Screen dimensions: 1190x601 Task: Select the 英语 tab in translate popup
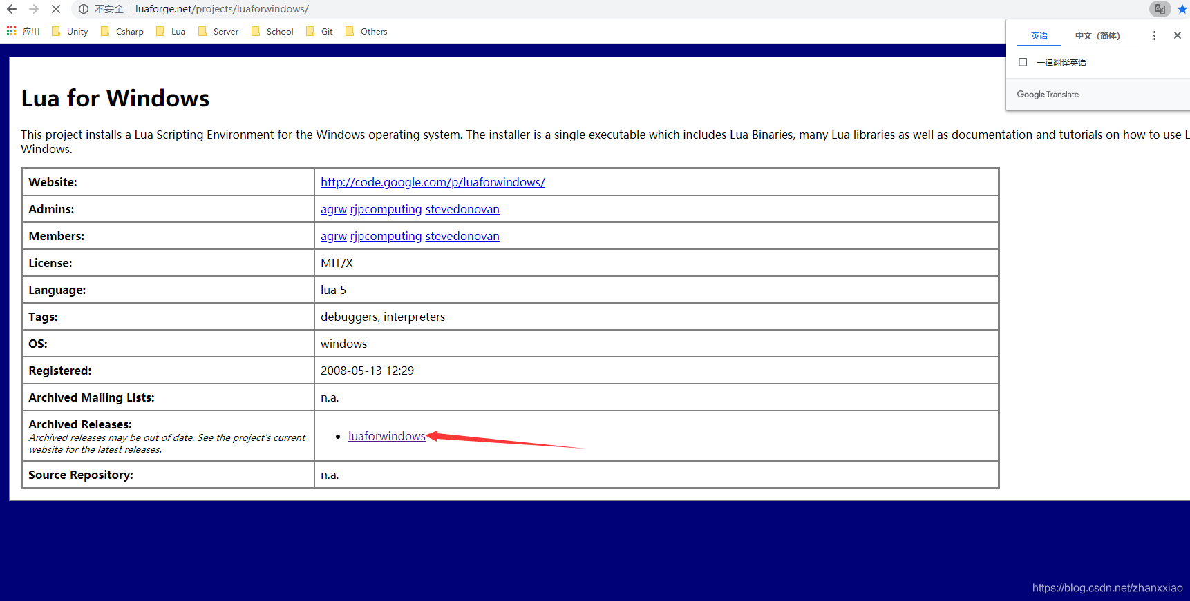[1039, 36]
